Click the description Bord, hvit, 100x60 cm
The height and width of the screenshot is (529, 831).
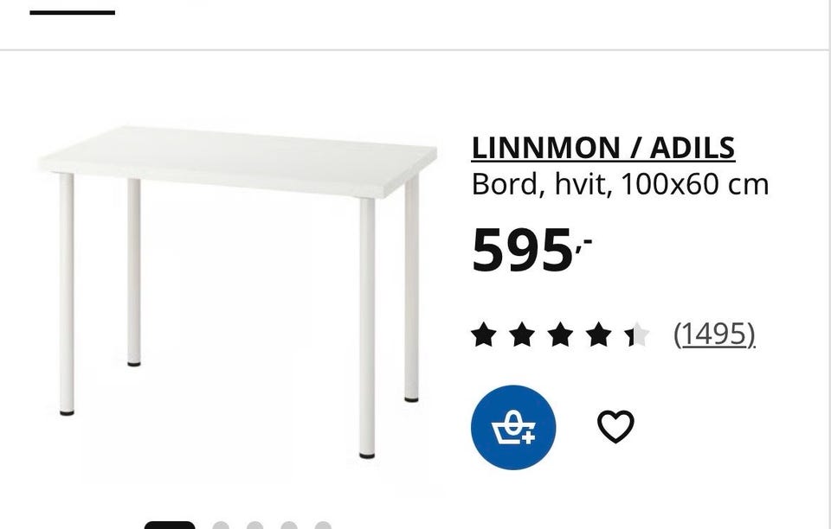(x=620, y=185)
